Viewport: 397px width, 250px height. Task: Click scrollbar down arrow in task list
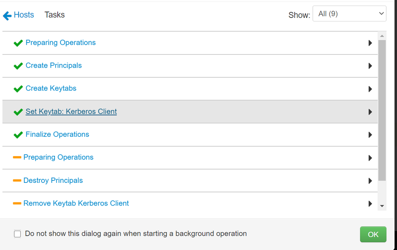coord(382,206)
